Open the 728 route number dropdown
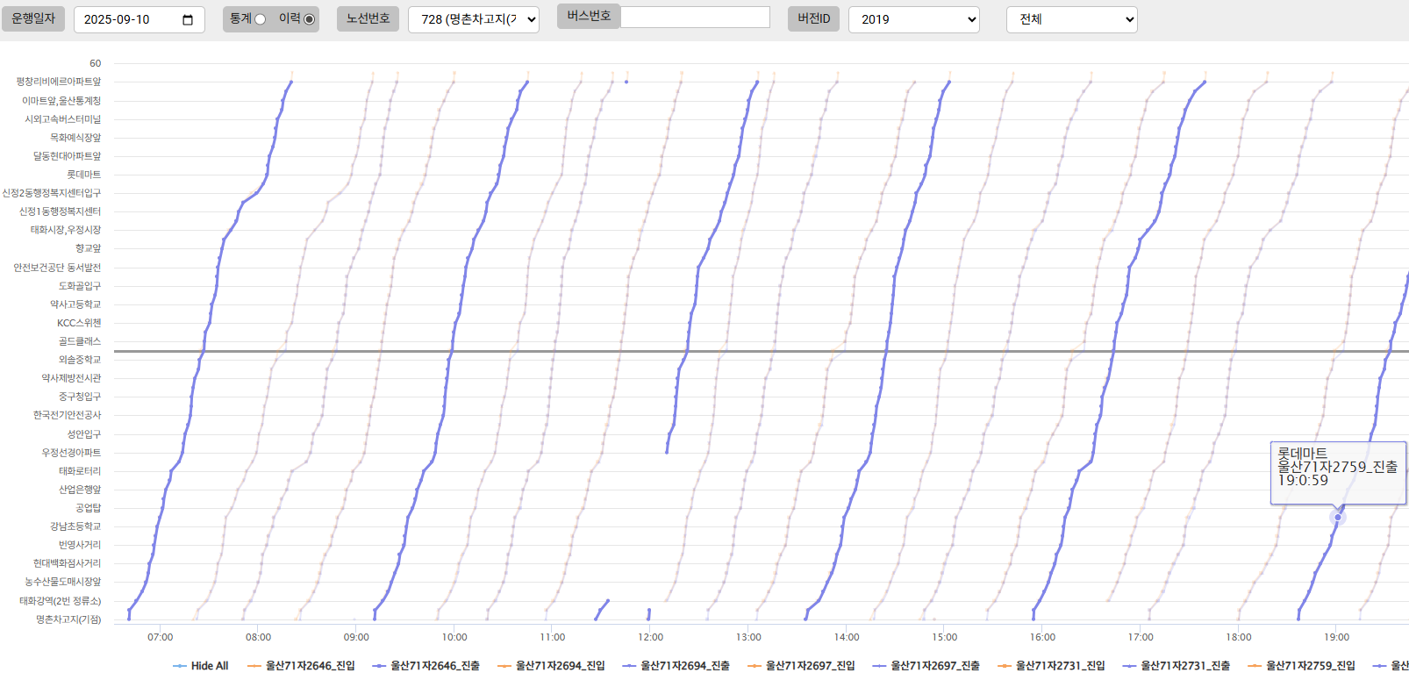This screenshot has width=1409, height=680. 473,19
